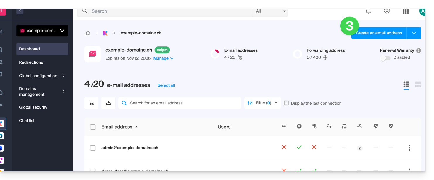Viewport: 434px width, 180px height.
Task: Toggle the Renewal Warranty switch
Action: pyautogui.click(x=385, y=58)
